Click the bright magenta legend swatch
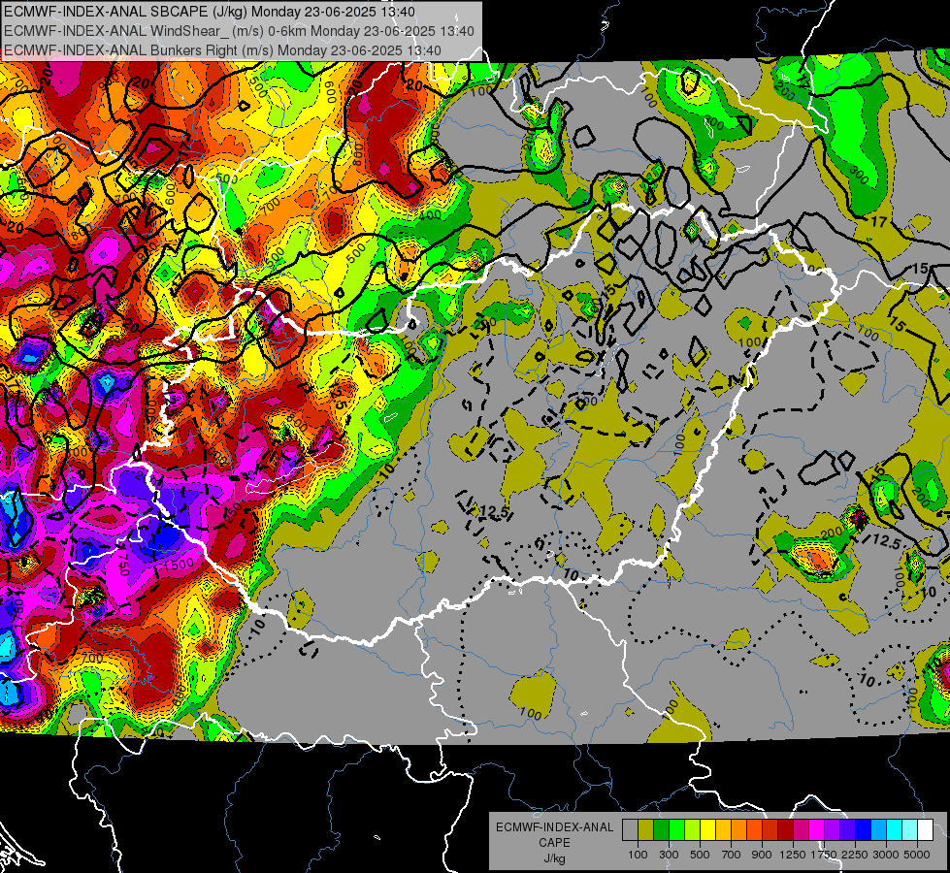The height and width of the screenshot is (873, 950). 817,829
